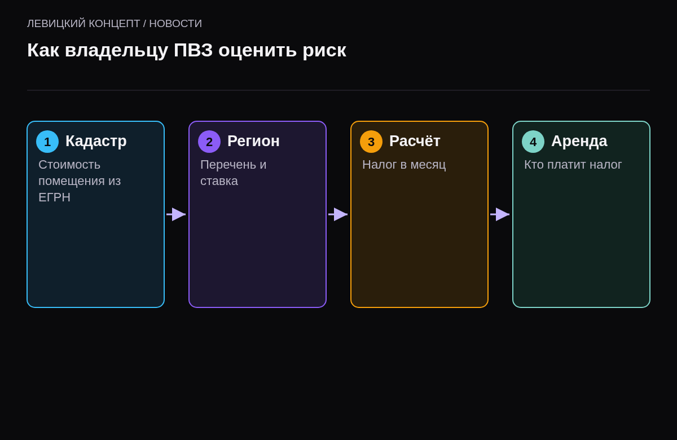The image size is (677, 440).
Task: Click the arrow between Расчёт and Аренда
Action: point(500,214)
